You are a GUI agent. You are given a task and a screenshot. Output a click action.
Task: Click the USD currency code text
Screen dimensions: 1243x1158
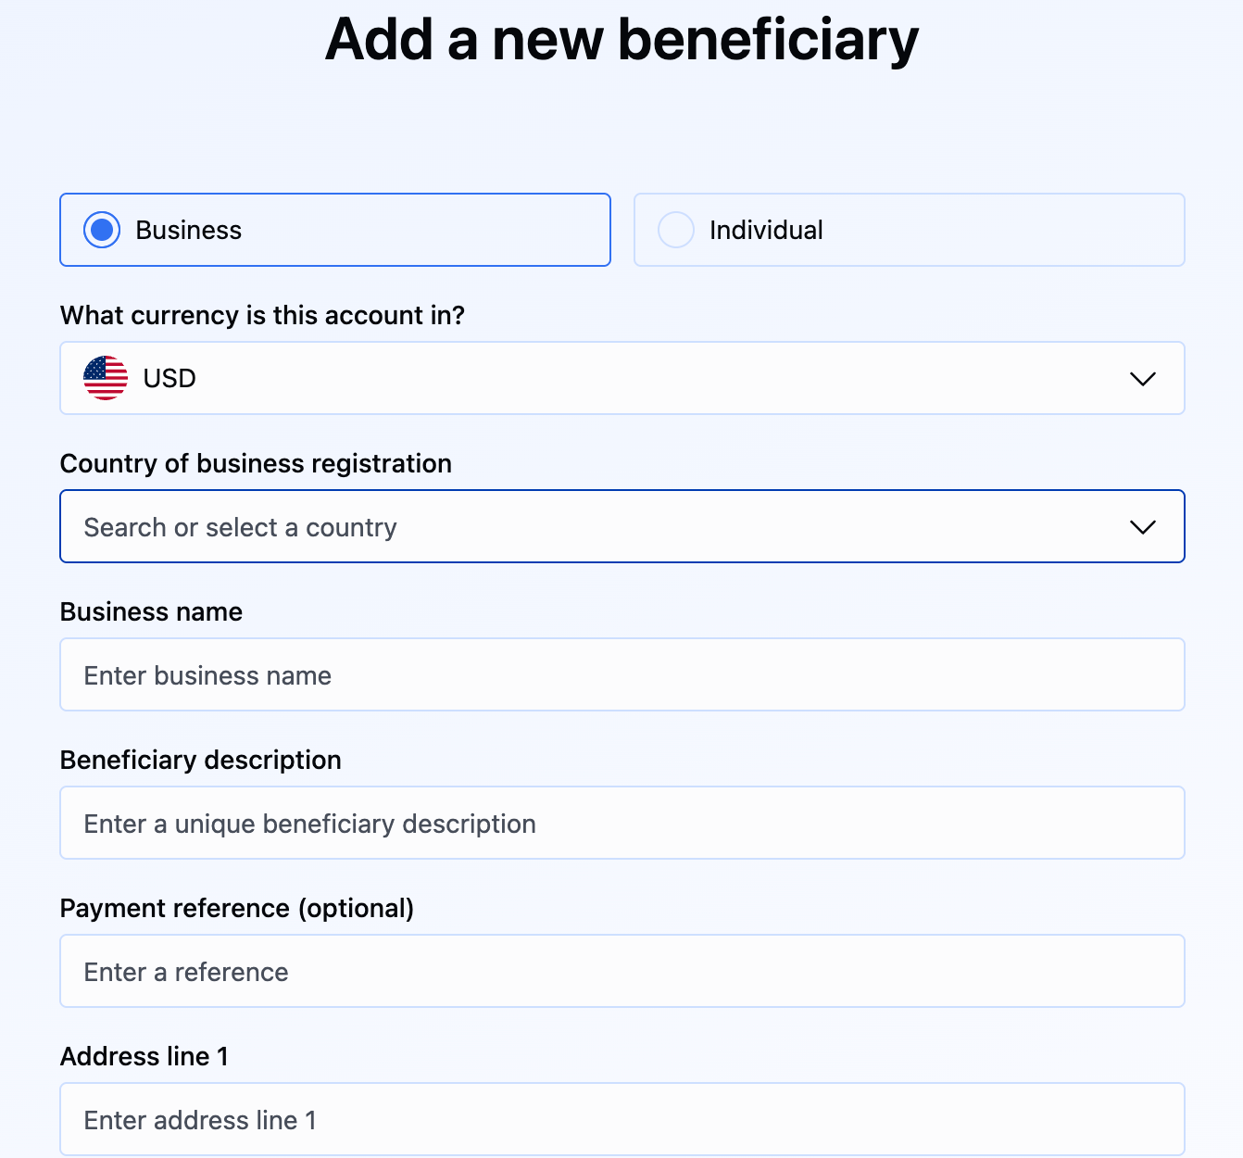[169, 378]
